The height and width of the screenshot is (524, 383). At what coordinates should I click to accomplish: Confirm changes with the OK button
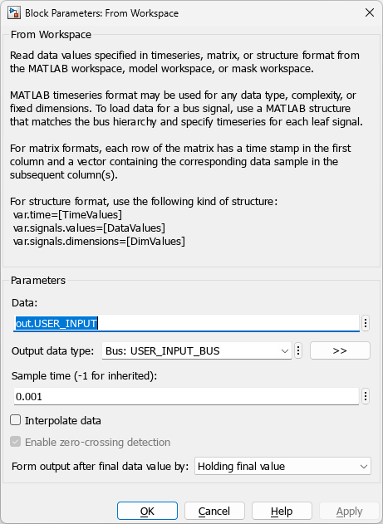pyautogui.click(x=147, y=511)
